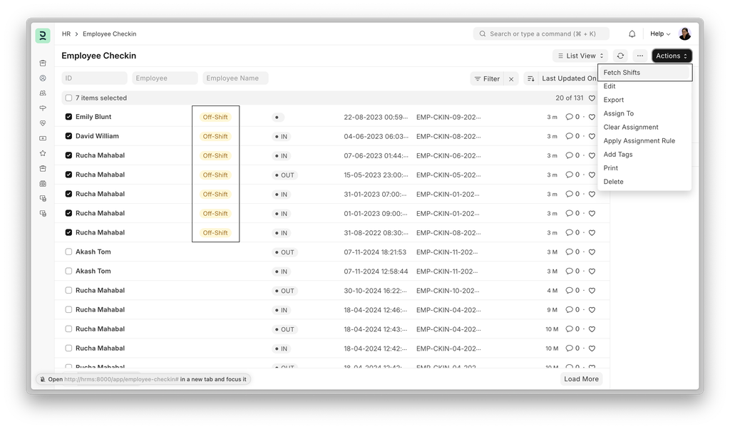Expand the Help dropdown menu
Viewport: 730px width, 429px height.
tap(659, 33)
